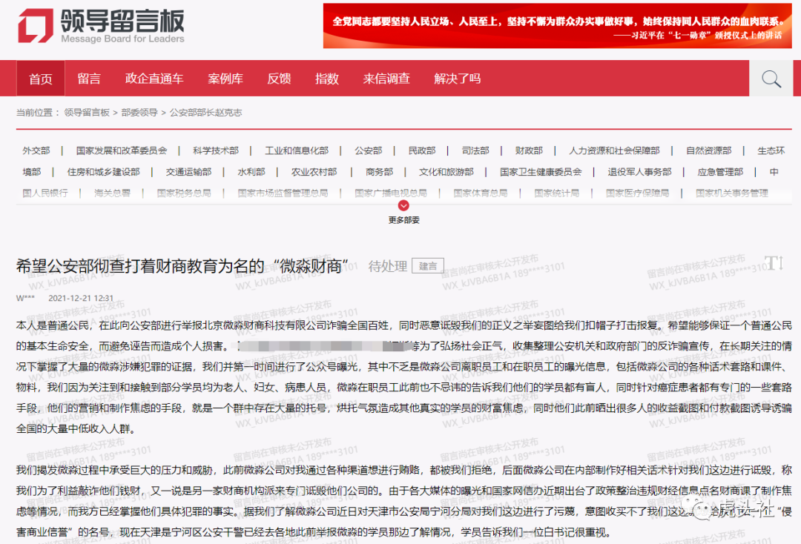Select 国家统计局 link
The image size is (801, 544).
(557, 193)
